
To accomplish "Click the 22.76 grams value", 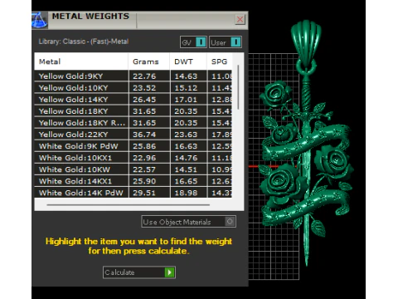I will [x=144, y=76].
